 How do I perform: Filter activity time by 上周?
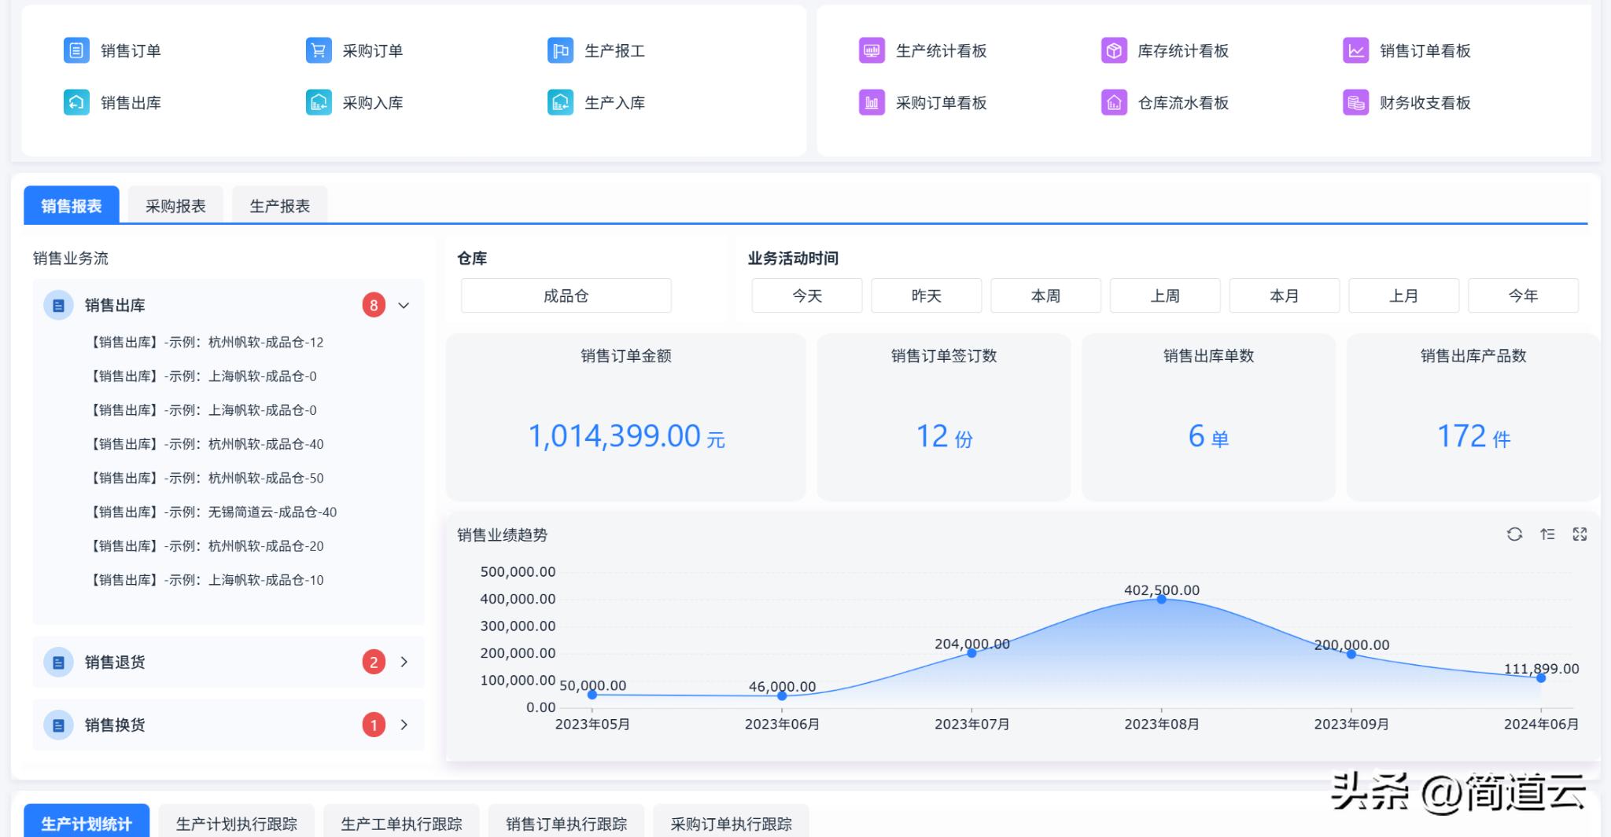pyautogui.click(x=1165, y=296)
